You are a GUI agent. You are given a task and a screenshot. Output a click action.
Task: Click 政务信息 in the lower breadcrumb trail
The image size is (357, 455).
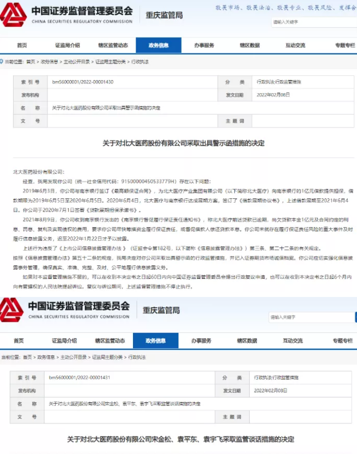click(46, 357)
